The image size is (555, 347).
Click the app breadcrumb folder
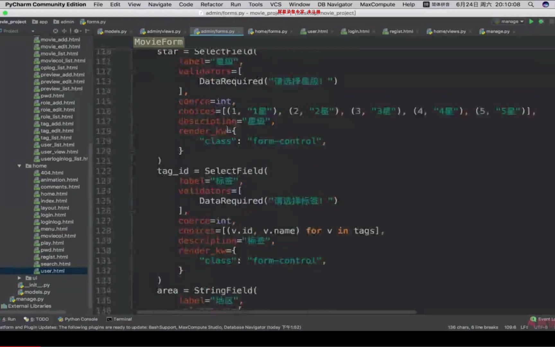pos(40,22)
